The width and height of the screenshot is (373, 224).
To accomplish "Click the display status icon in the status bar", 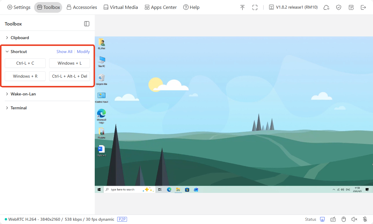I will click(x=322, y=219).
